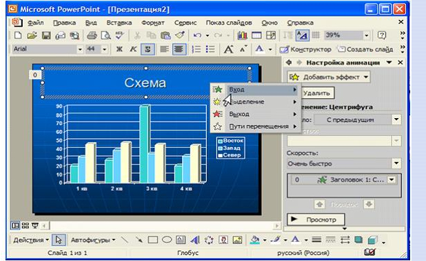Create a new presentation via New icon
The height and width of the screenshot is (261, 426).
(x=18, y=35)
